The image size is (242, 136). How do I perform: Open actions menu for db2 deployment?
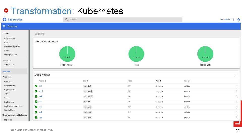click(236, 86)
